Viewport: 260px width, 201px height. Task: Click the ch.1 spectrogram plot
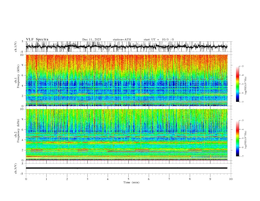[x=127, y=80]
